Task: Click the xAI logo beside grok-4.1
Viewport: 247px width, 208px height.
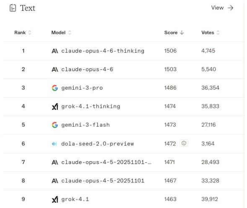Action: 55,199
